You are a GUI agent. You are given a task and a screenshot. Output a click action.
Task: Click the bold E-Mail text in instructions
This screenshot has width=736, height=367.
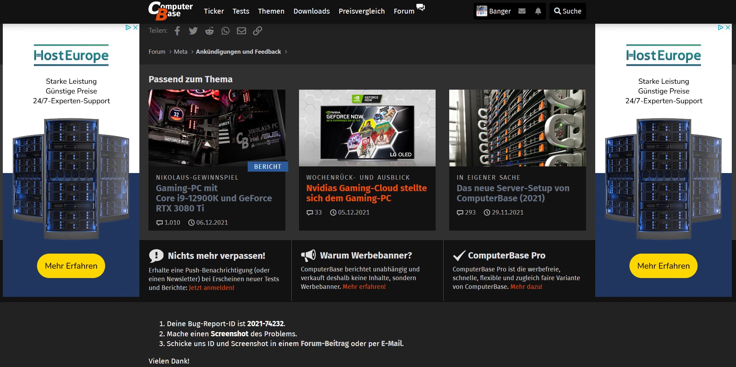392,344
